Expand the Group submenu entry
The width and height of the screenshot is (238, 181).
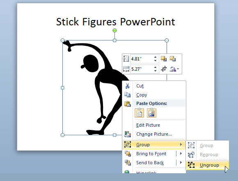[x=154, y=145]
